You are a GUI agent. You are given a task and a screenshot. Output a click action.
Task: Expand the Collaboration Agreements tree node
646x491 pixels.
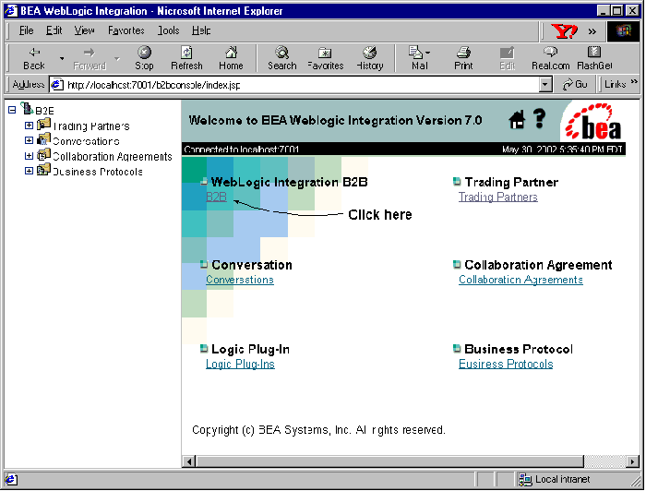pyautogui.click(x=29, y=156)
